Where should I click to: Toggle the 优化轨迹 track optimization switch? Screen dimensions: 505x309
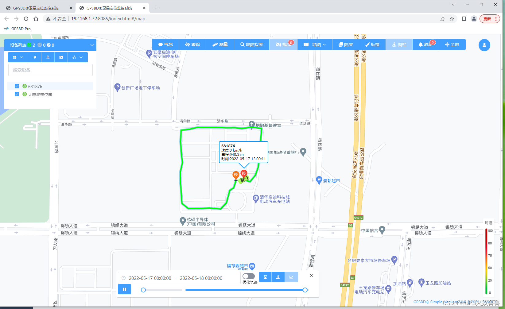pyautogui.click(x=249, y=276)
